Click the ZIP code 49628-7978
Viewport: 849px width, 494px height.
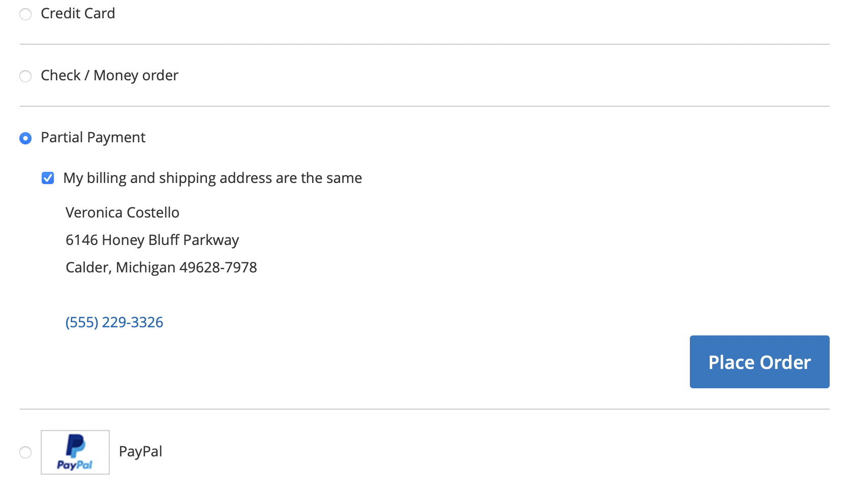coord(218,267)
